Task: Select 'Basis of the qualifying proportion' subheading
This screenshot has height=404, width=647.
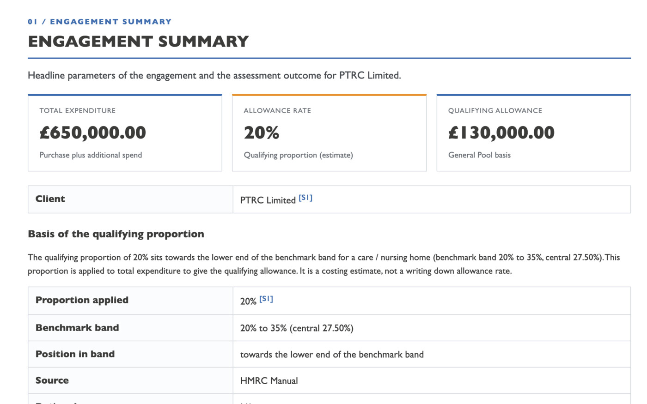Action: click(x=116, y=234)
